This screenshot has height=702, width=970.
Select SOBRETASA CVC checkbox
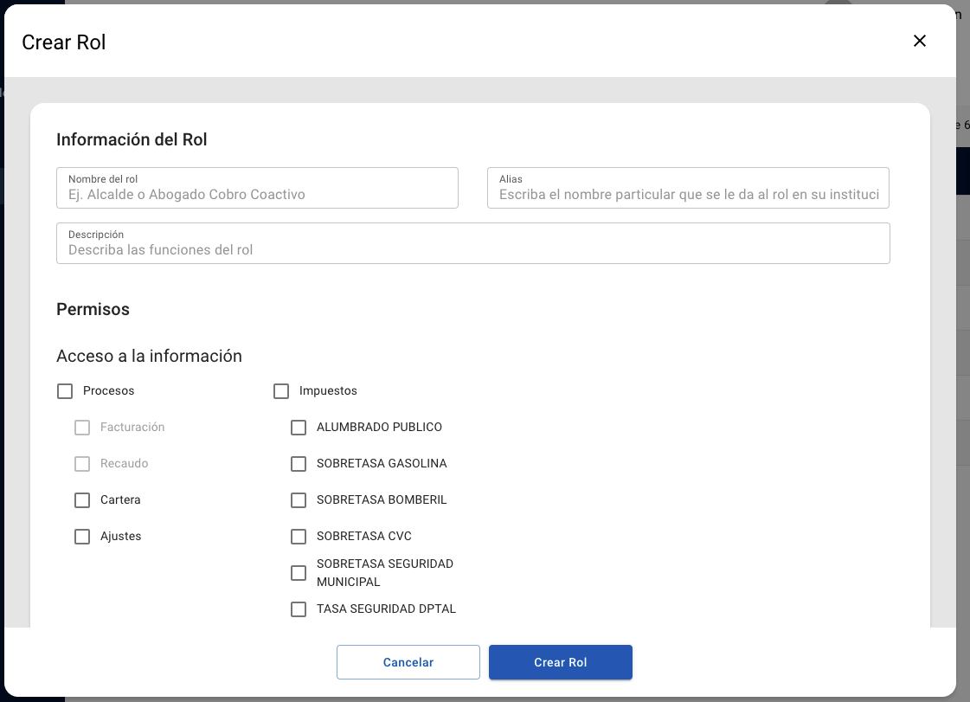299,537
